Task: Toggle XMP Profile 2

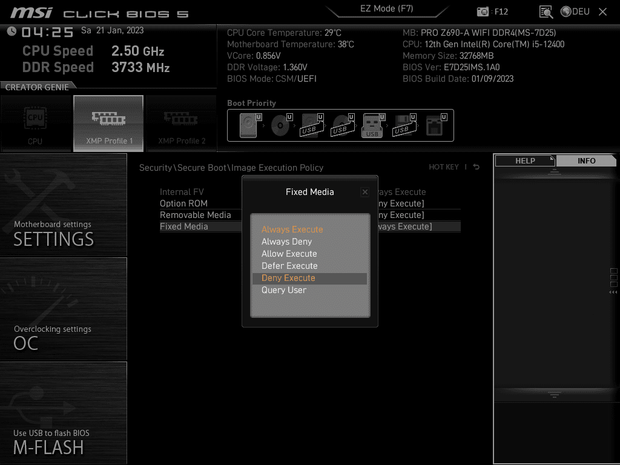Action: (181, 124)
